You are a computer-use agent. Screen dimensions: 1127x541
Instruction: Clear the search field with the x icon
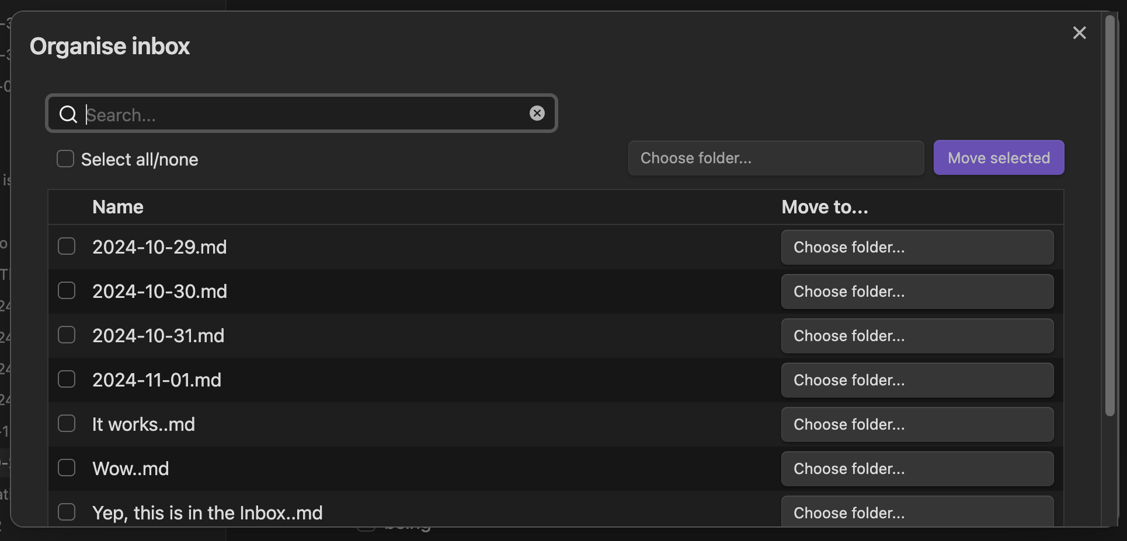(x=537, y=113)
